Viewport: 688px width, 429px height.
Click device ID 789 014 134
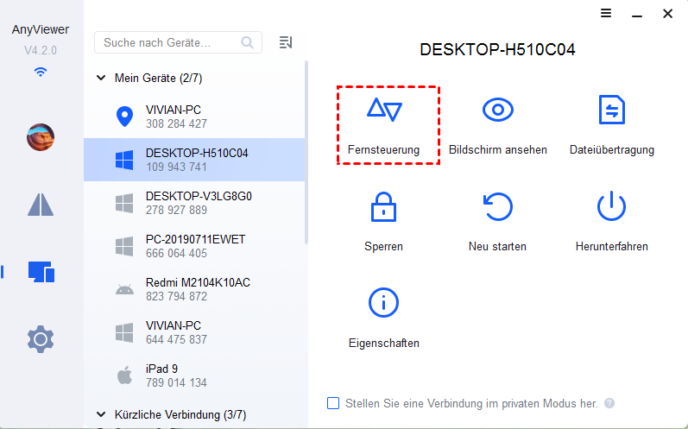click(x=176, y=382)
